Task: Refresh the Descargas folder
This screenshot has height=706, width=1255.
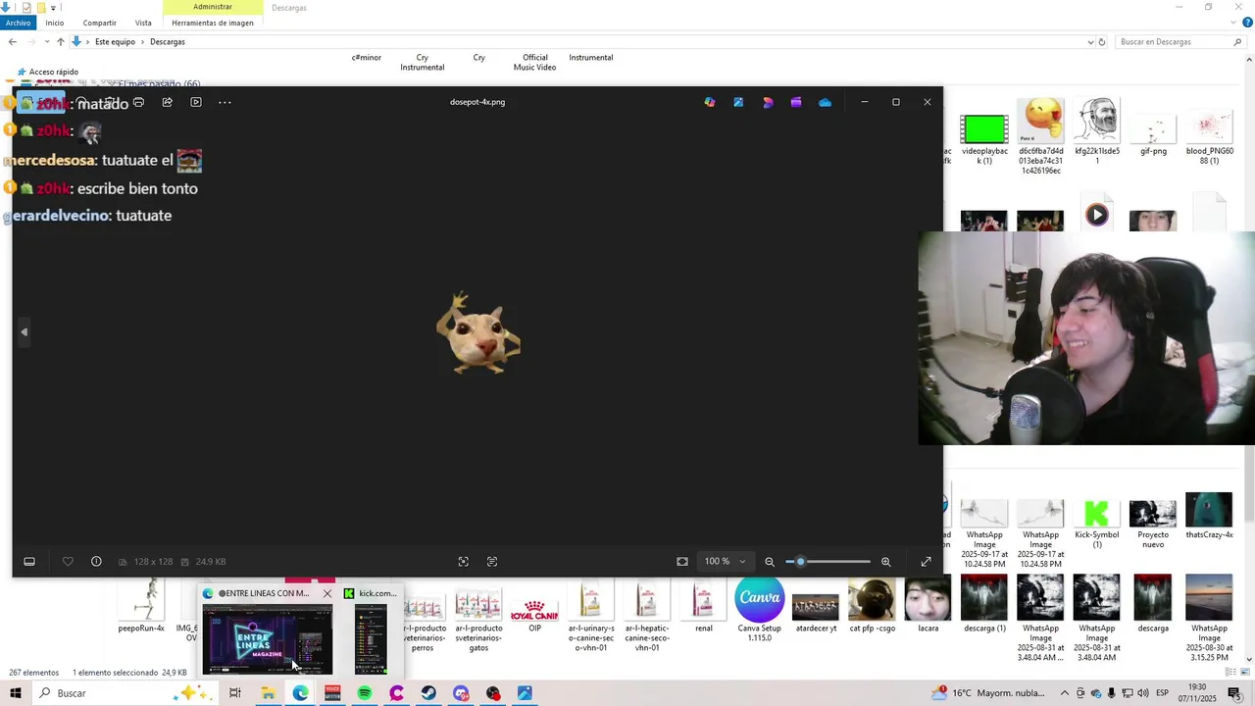Action: pos(1102,42)
